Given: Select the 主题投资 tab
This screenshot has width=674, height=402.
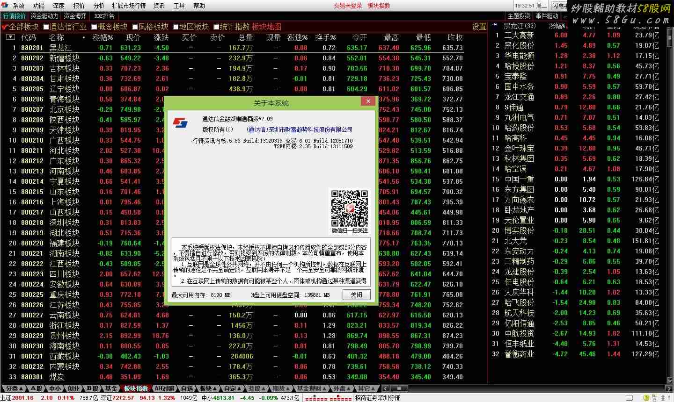Looking at the screenshot, I should [519, 16].
